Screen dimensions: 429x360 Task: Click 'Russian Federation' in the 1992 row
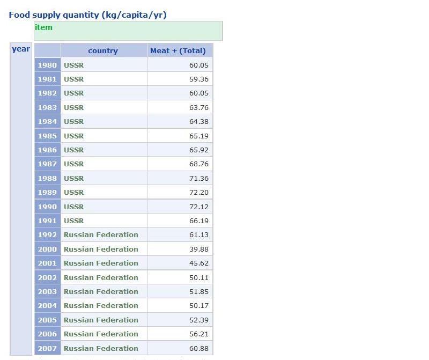coord(101,234)
